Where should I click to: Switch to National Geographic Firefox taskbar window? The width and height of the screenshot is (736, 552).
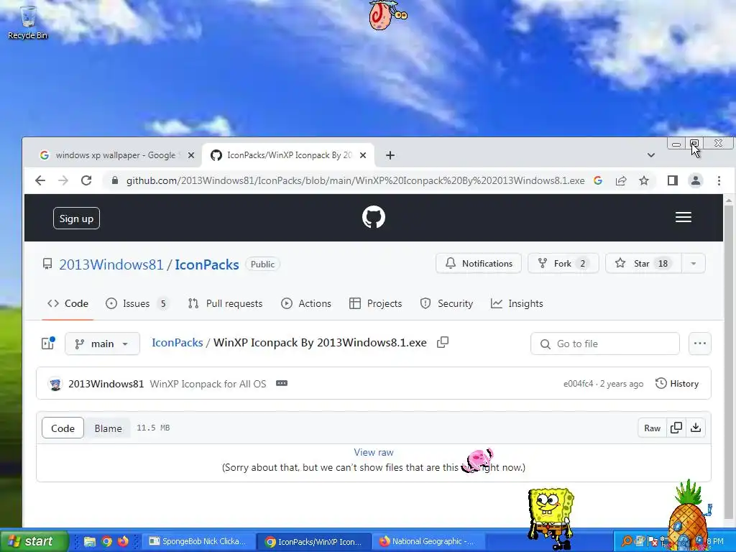point(430,542)
